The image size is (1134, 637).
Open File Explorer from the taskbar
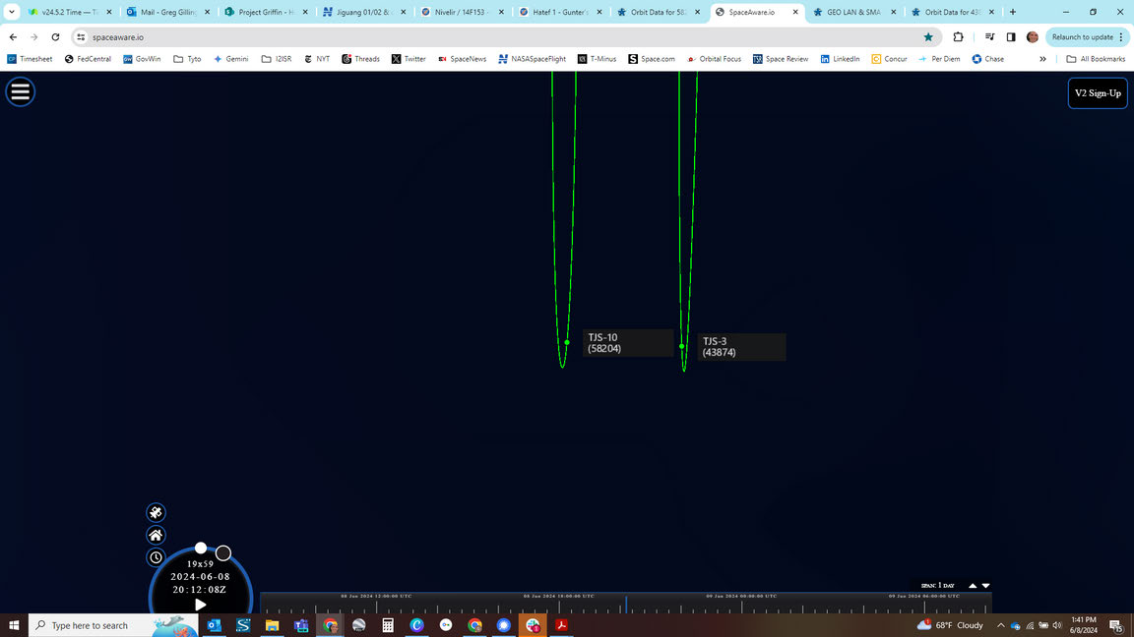coord(272,625)
